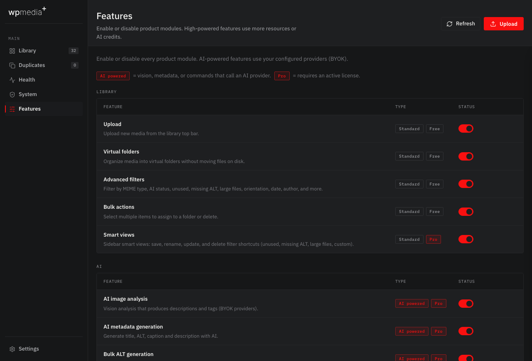Click the Library grid icon in sidebar

click(12, 51)
